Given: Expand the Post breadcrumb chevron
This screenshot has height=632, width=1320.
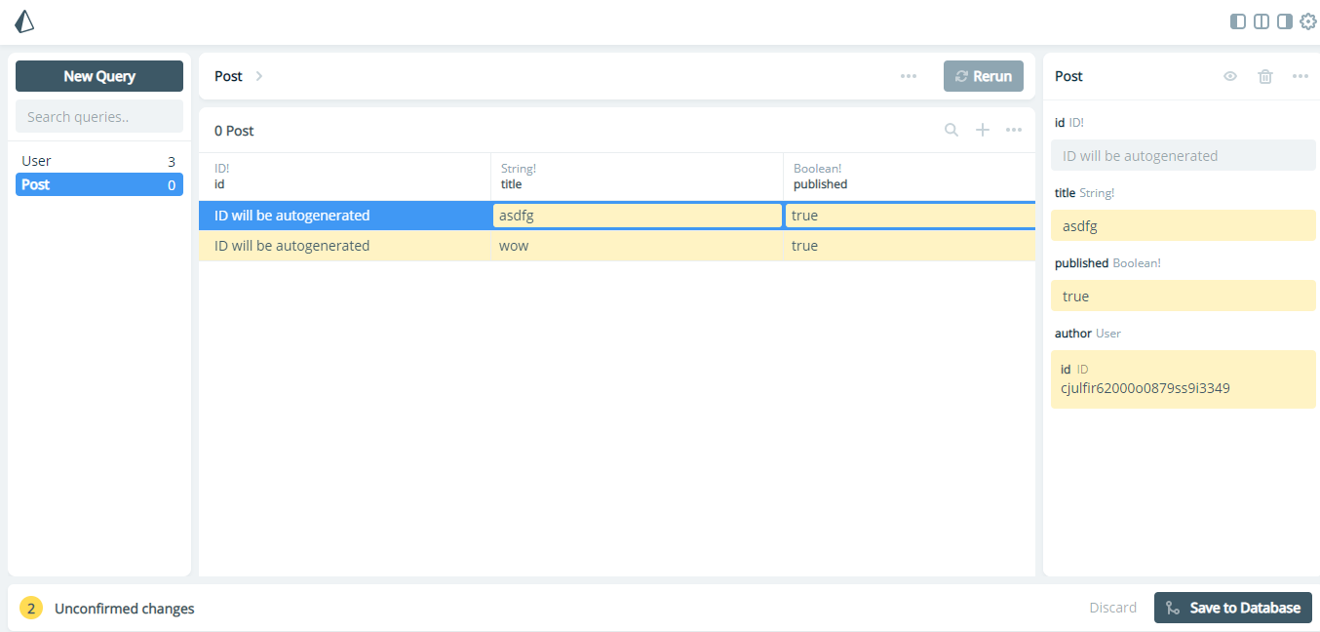Looking at the screenshot, I should (257, 75).
